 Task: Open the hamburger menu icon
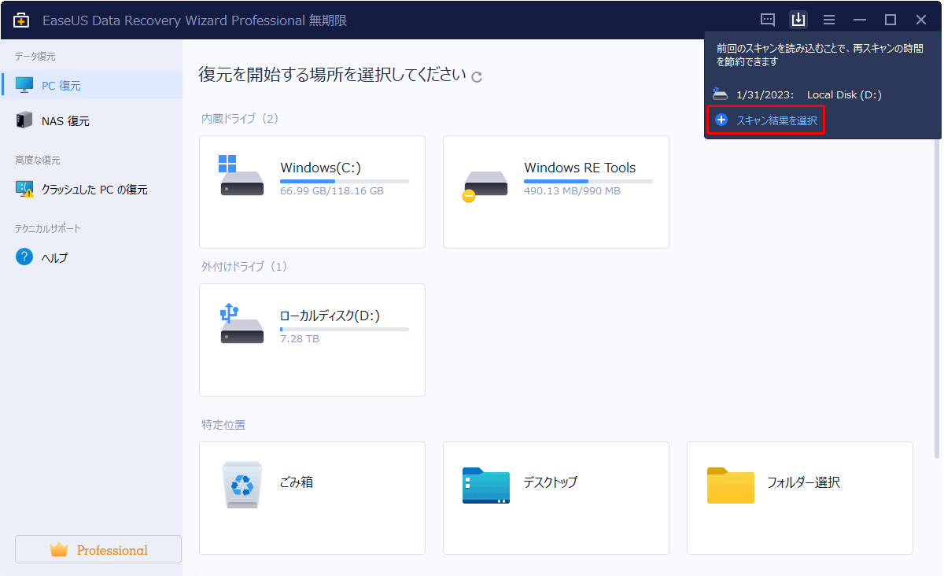[829, 20]
